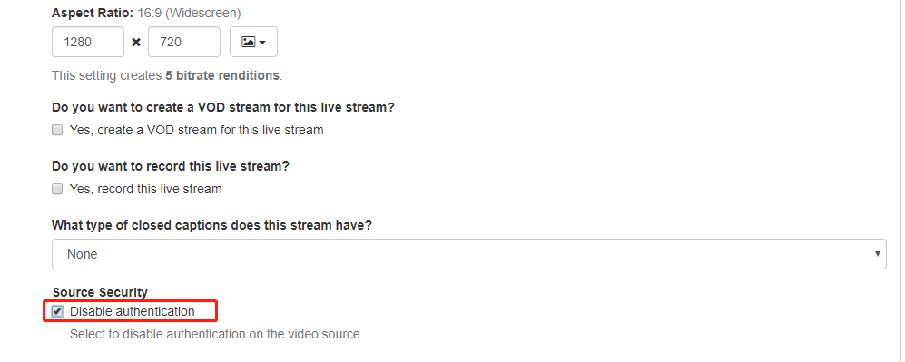Open the image icon aspect ratio presets
Image resolution: width=905 pixels, height=362 pixels.
(x=253, y=42)
